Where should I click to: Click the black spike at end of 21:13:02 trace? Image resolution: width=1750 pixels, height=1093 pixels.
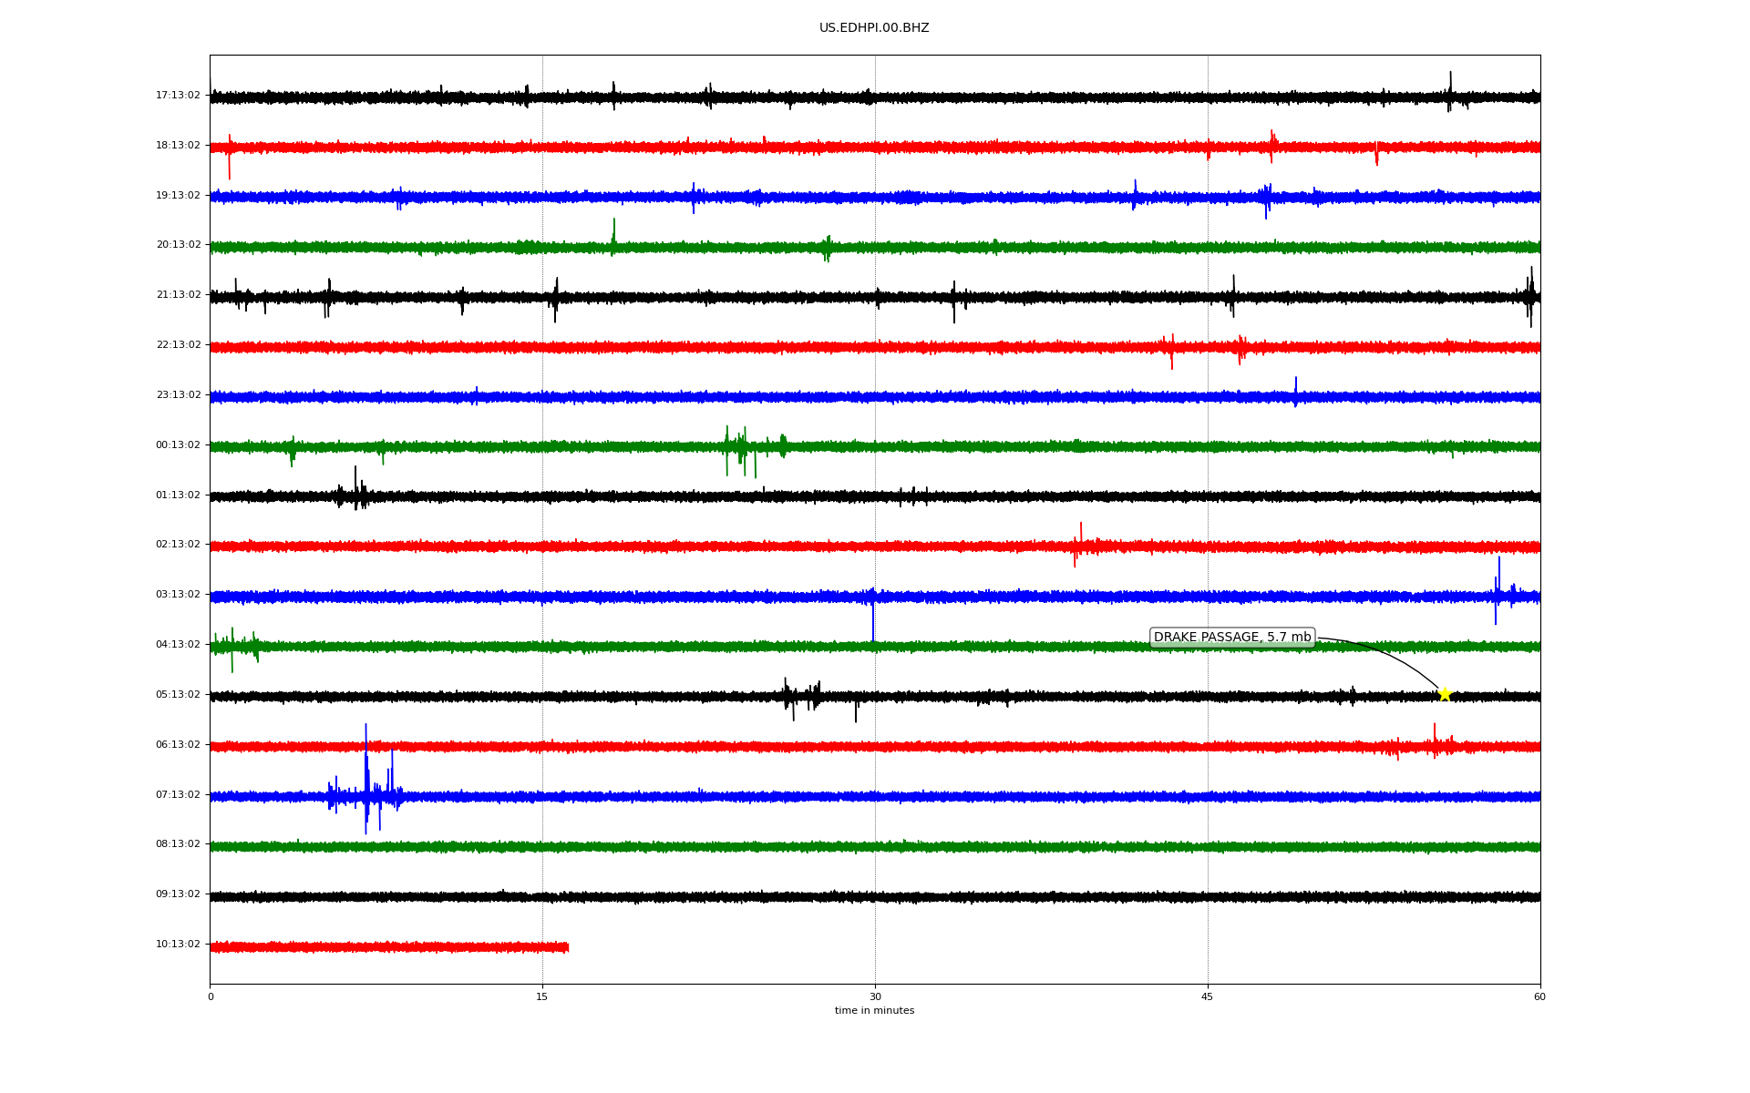(x=1531, y=297)
